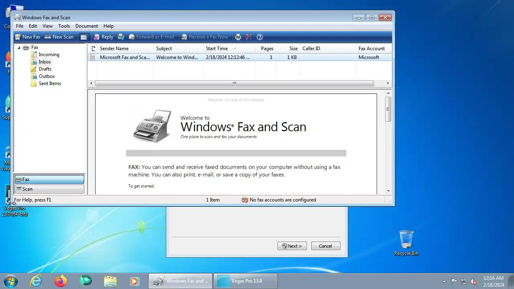Click the Forward as Fax icon
Screen dimensions: 514x289
[121, 37]
